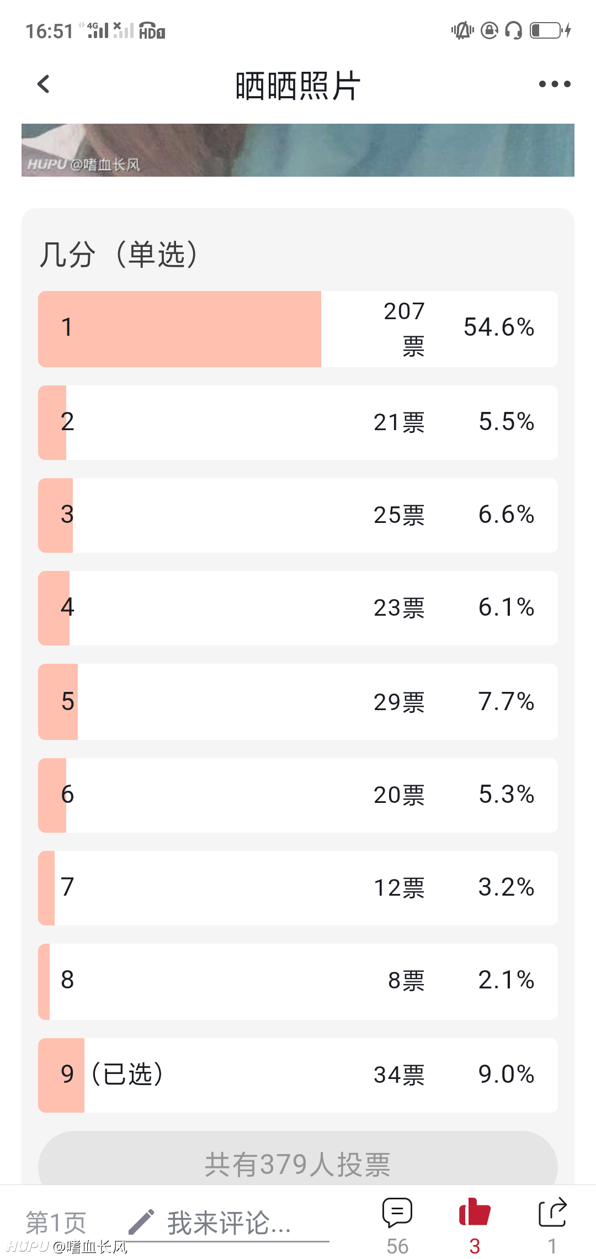Open the comments bubble icon showing 56
The height and width of the screenshot is (1259, 596).
(397, 1213)
